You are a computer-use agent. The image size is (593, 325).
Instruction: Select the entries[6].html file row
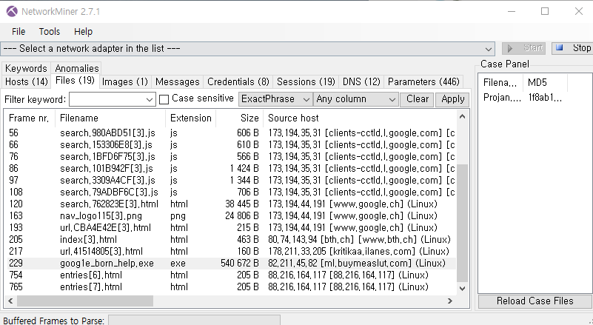point(232,275)
